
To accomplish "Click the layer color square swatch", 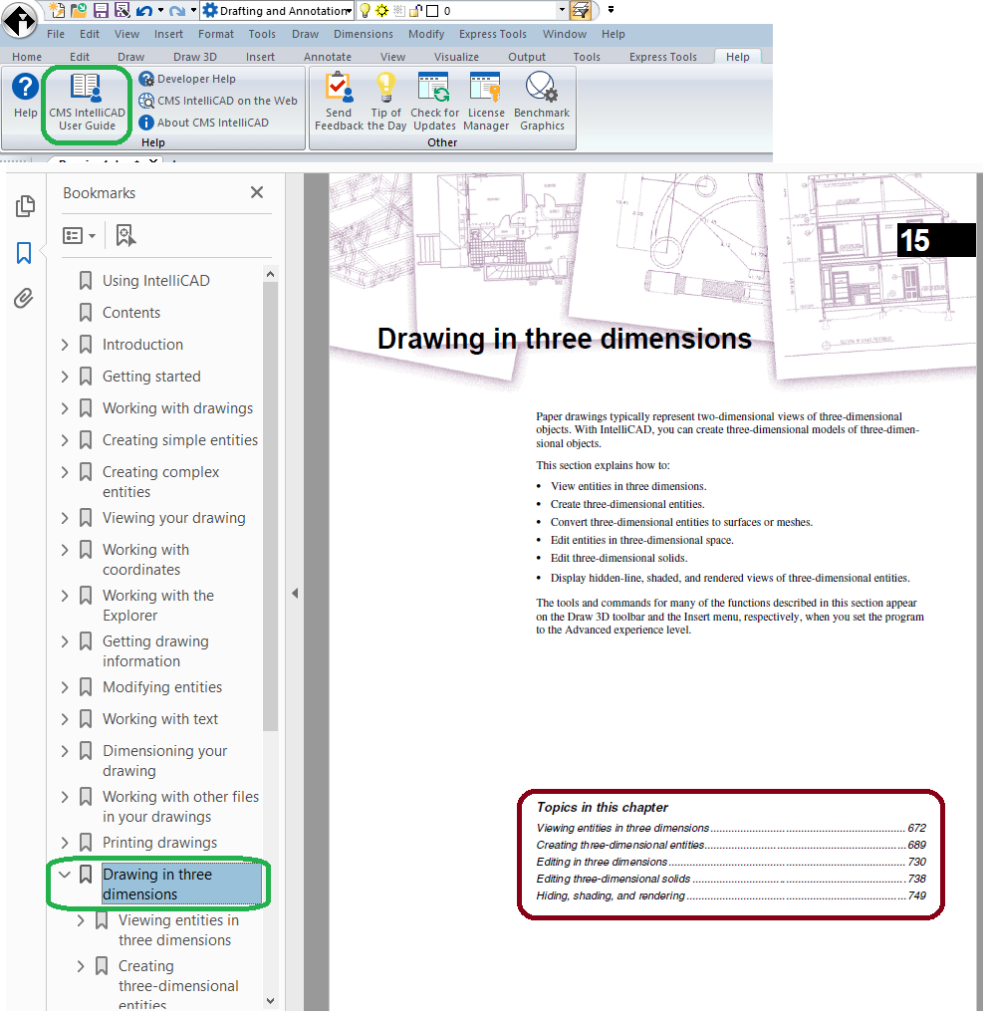I will [x=432, y=11].
